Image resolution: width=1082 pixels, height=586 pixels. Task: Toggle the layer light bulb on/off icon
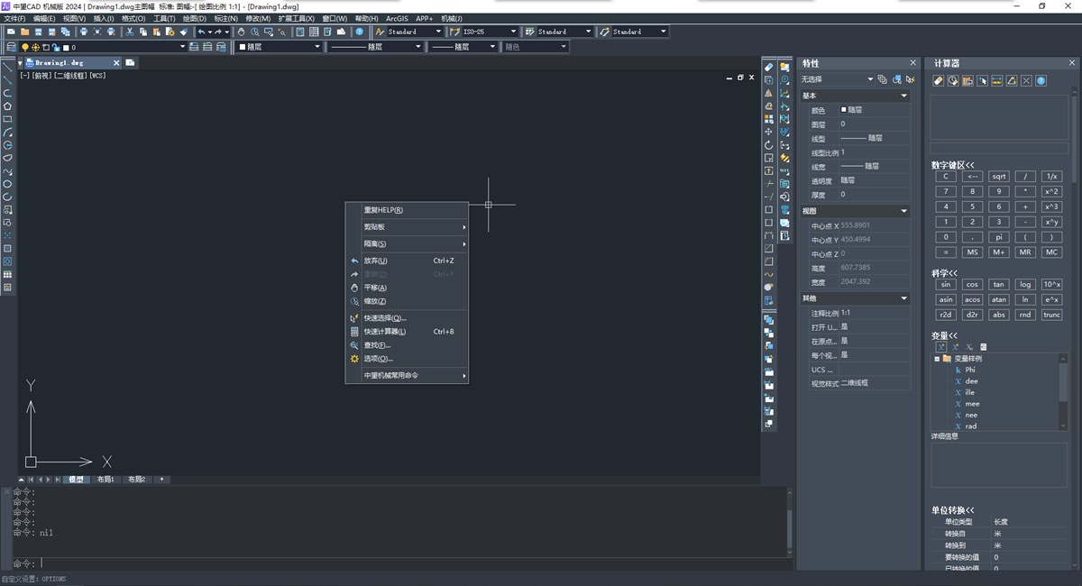25,47
